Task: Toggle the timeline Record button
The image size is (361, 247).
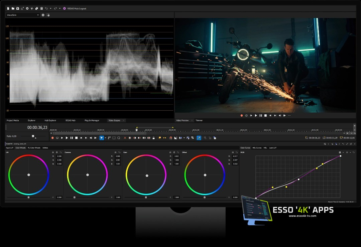Action: click(52, 138)
